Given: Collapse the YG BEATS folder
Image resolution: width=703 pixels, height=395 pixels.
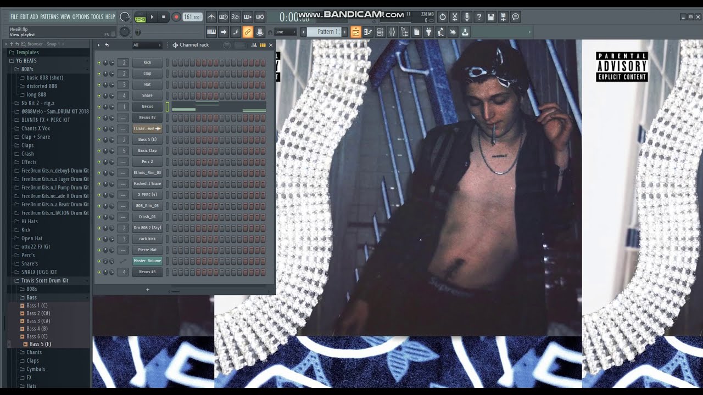Looking at the screenshot, I should [26, 61].
